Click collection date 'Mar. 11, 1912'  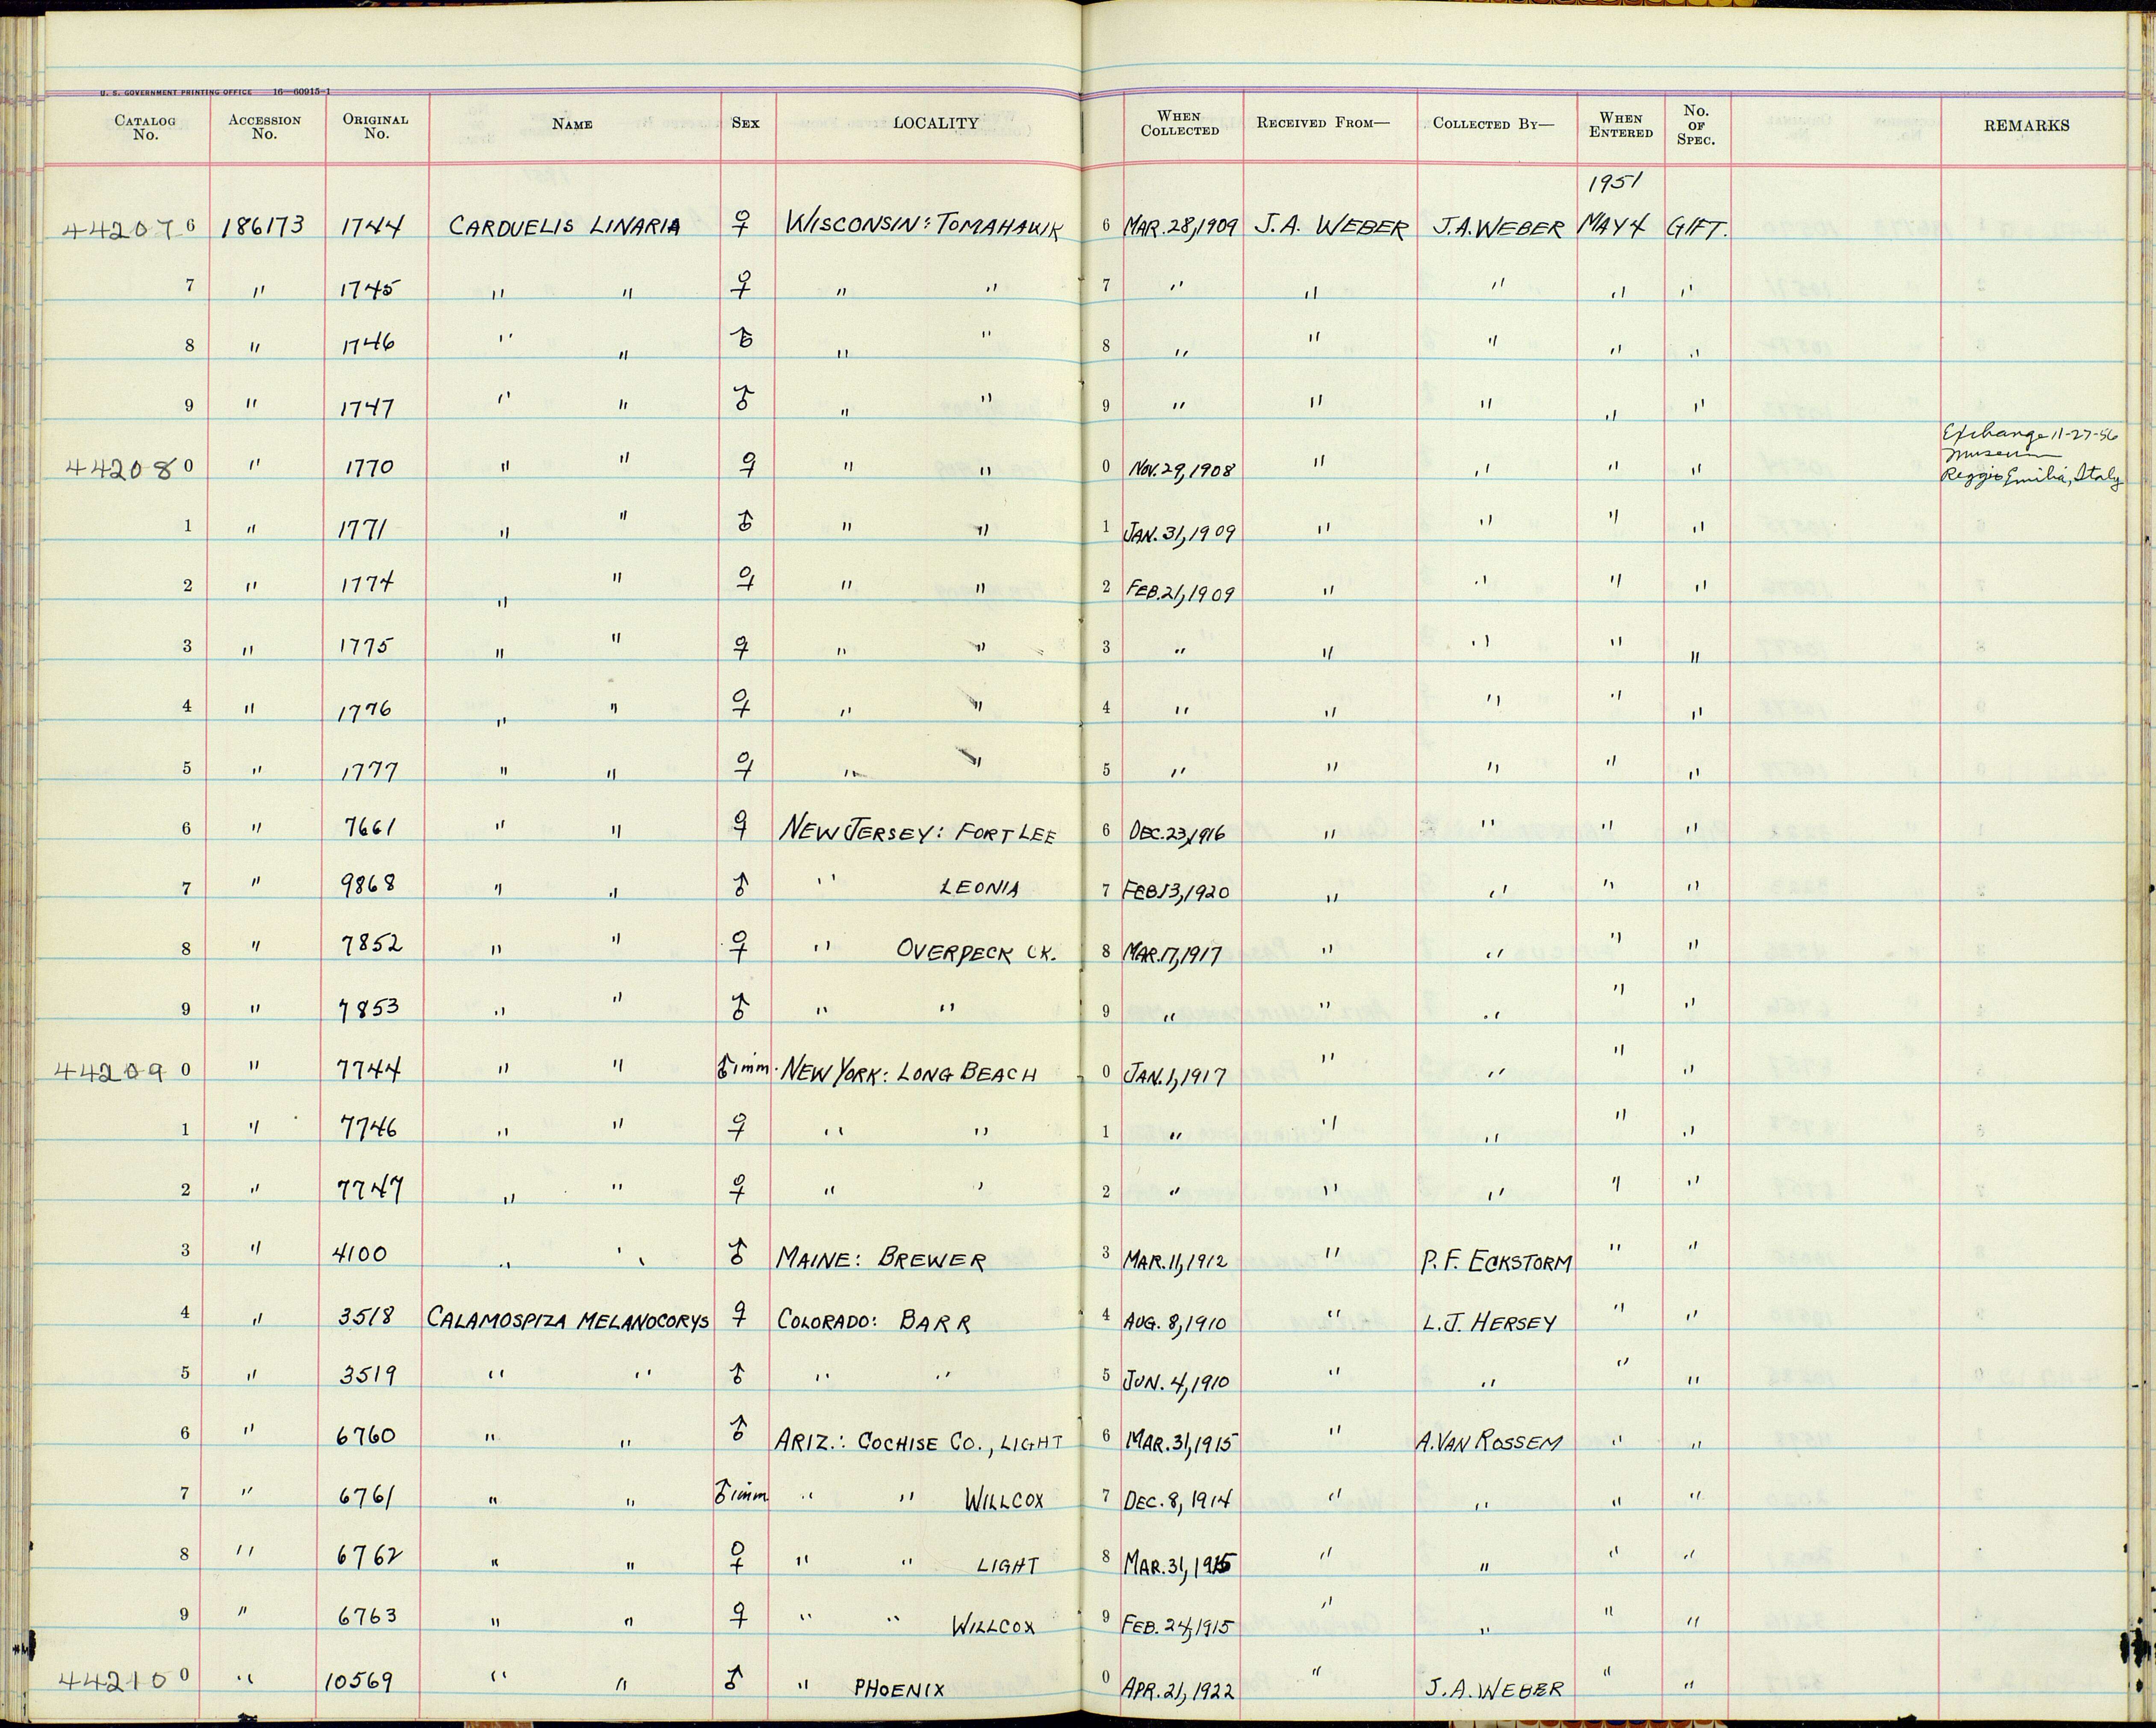pyautogui.click(x=1176, y=1259)
